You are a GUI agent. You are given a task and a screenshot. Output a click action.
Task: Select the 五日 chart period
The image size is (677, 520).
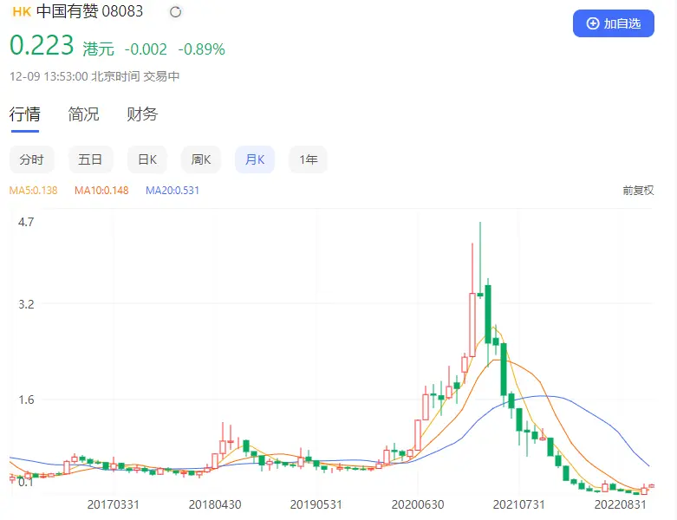coord(90,159)
